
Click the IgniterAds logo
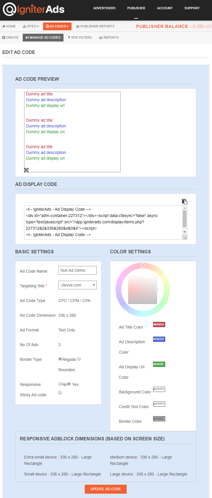[x=34, y=9]
